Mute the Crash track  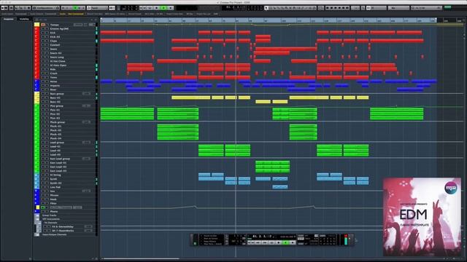point(43,74)
